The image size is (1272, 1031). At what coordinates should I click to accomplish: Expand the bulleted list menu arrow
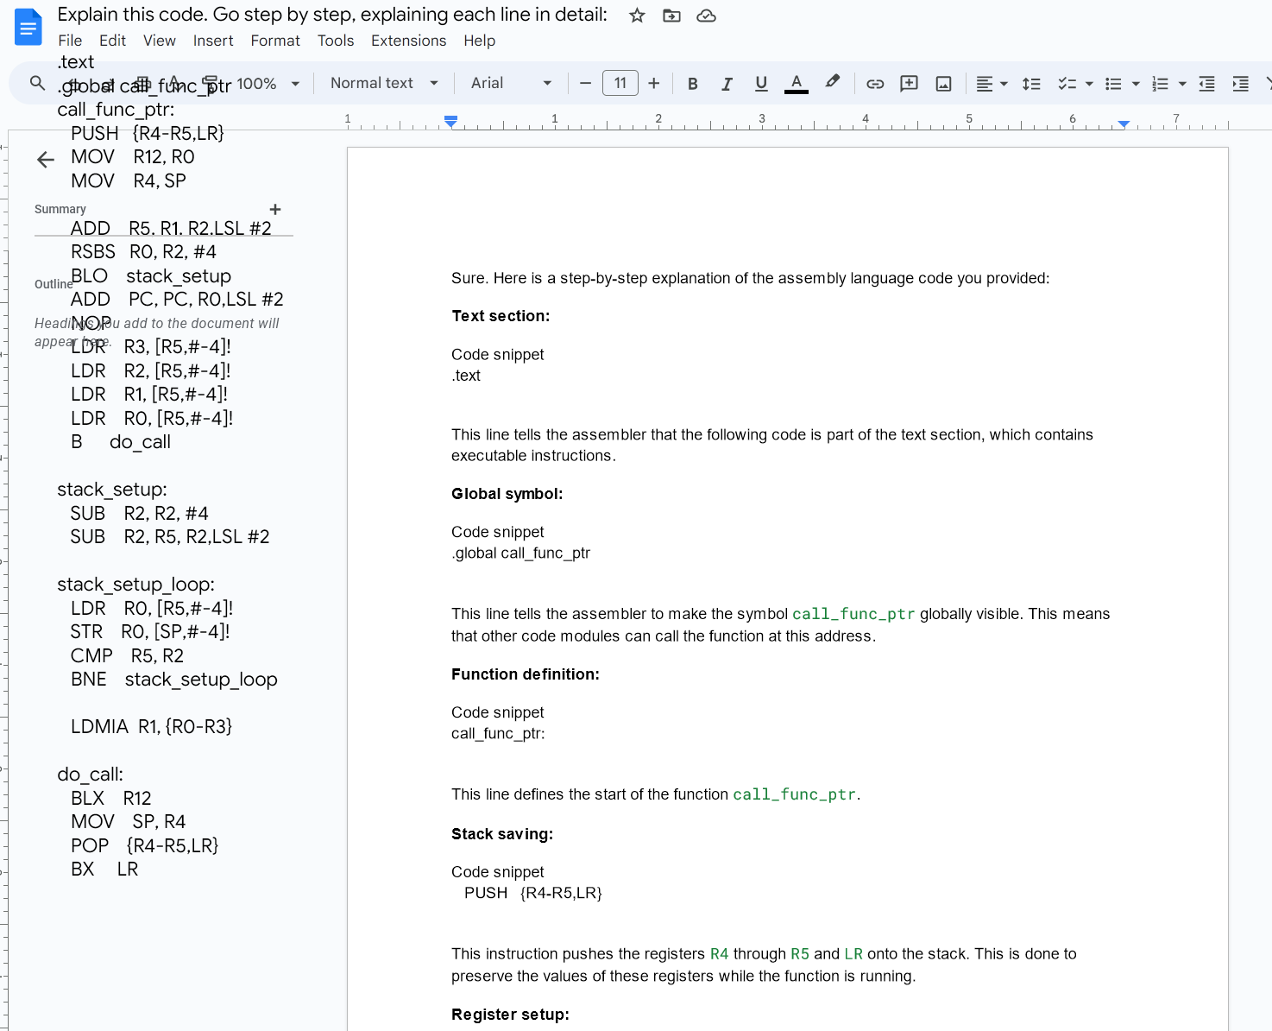pos(1136,84)
